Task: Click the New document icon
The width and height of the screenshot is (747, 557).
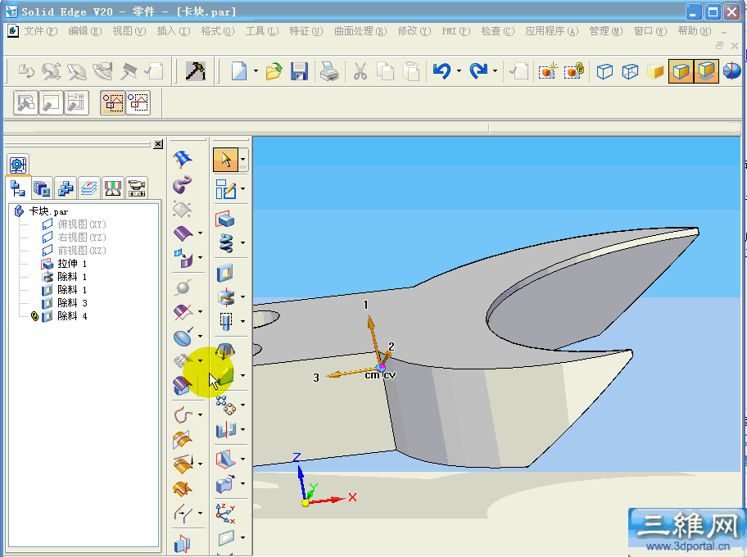Action: [239, 71]
